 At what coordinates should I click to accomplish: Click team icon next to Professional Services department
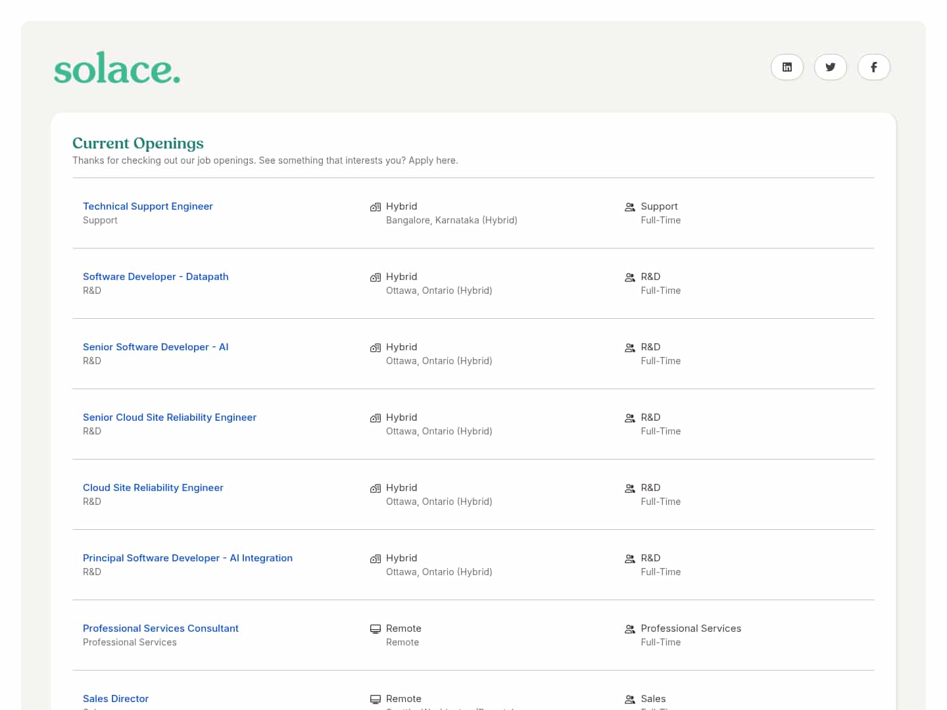point(630,629)
